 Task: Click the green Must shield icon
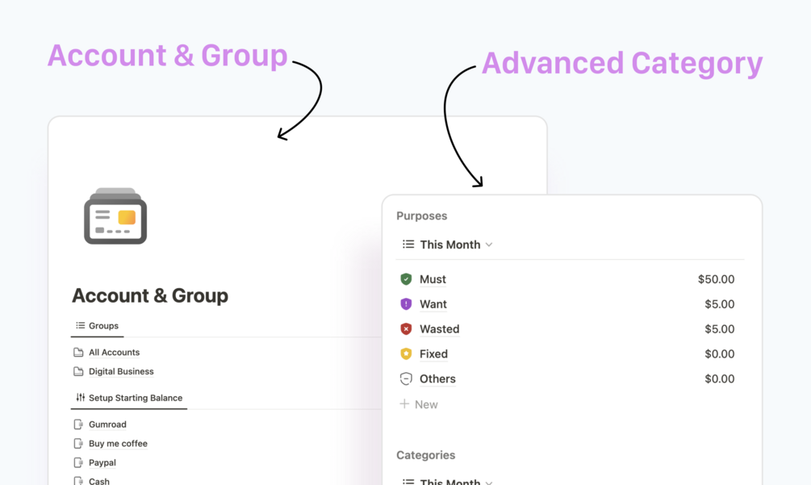pyautogui.click(x=406, y=279)
